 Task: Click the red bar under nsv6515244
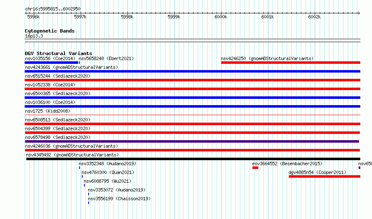pyautogui.click(x=192, y=80)
